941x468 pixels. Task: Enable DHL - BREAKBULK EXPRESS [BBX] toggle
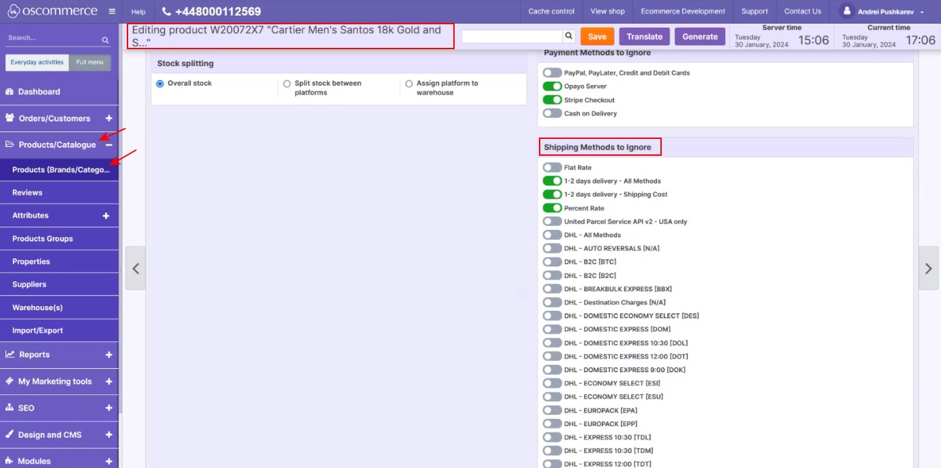(x=552, y=289)
